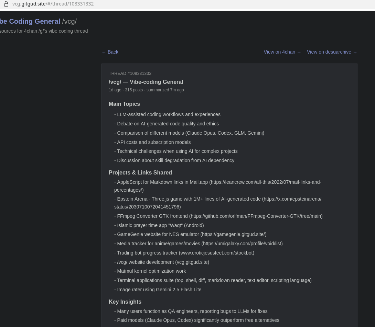Click /vcg/ website development entry

(x=162, y=262)
